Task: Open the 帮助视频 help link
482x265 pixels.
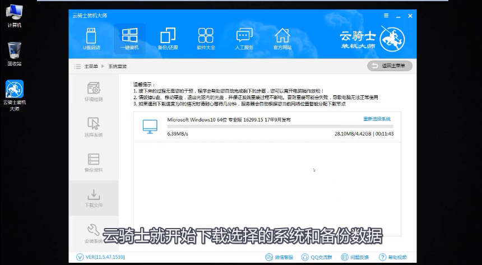Action: [x=393, y=257]
